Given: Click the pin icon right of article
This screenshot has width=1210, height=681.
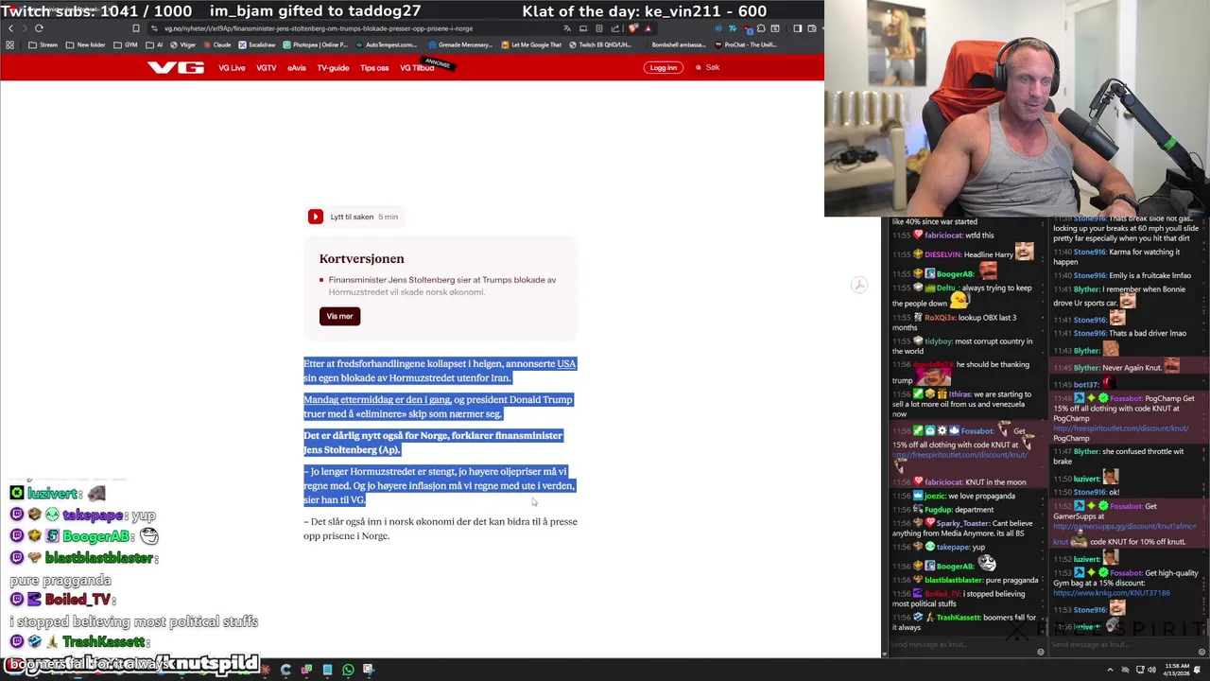Looking at the screenshot, I should [858, 285].
